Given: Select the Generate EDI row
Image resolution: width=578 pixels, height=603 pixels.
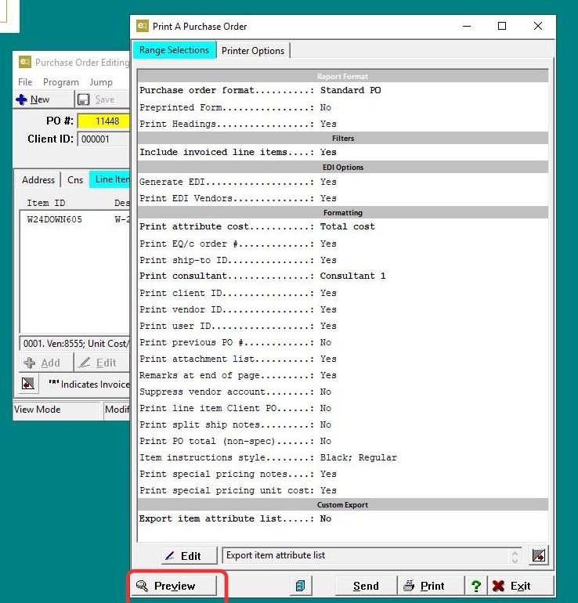Looking at the screenshot, I should [342, 182].
